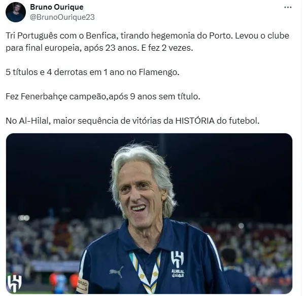Click the Puma logo on the jacket
The image size is (303, 296).
(x=116, y=272)
